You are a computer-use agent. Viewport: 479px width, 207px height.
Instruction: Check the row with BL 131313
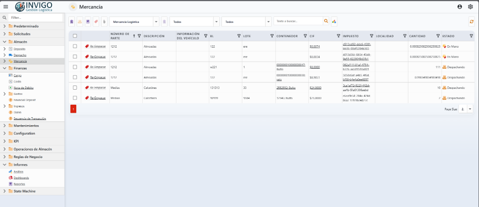pyautogui.click(x=75, y=88)
